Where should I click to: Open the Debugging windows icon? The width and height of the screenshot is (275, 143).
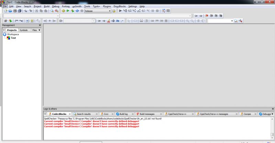tap(164, 11)
